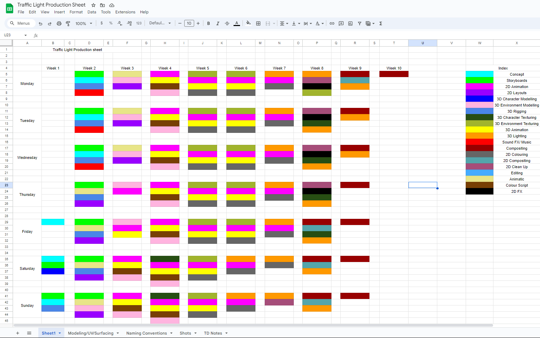Select the Week 10 header cell

tap(394, 68)
